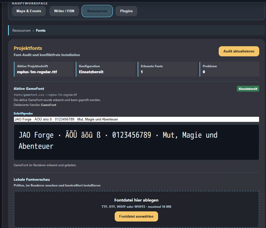
Task: Click the Aktive Projektschrift card
Action: tap(44, 69)
